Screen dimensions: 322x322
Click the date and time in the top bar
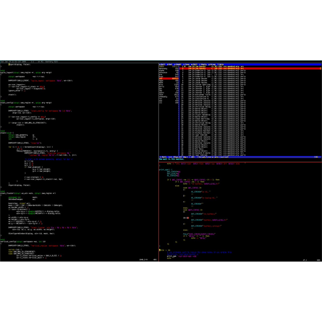(x=13, y=62)
